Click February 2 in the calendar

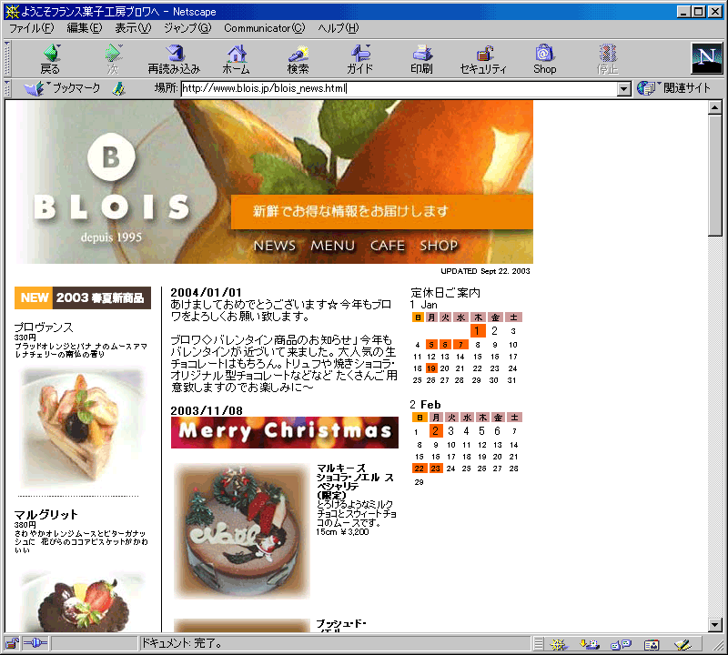point(436,431)
